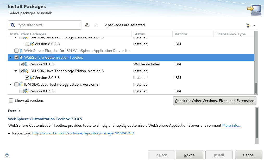Uncheck WebSphere Customization Toolbox
264x163 pixels.
16,57
